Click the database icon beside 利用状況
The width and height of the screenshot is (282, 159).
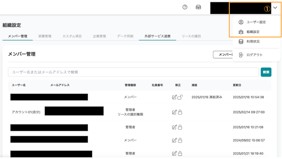coord(241,42)
